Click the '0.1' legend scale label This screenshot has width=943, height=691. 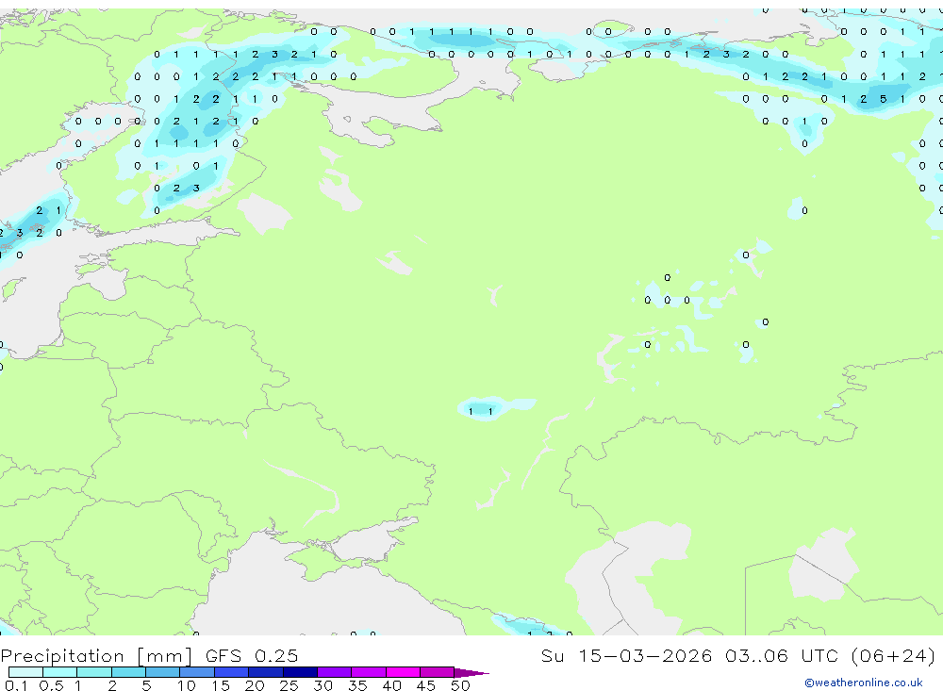[x=16, y=685]
